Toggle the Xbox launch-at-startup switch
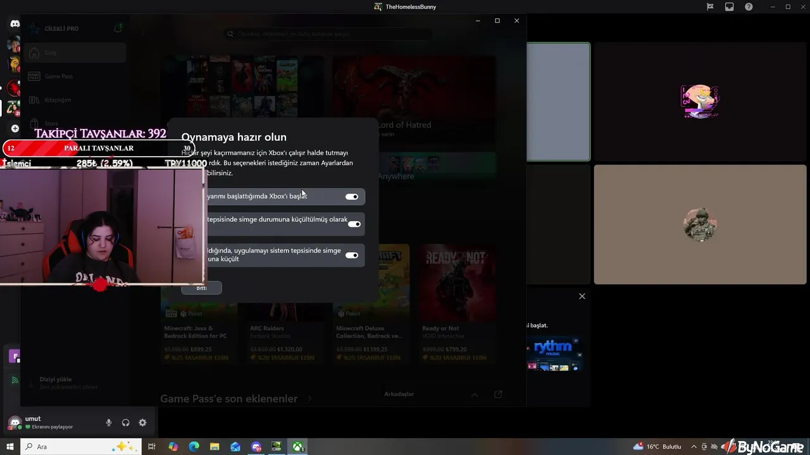This screenshot has height=455, width=810. pos(352,197)
